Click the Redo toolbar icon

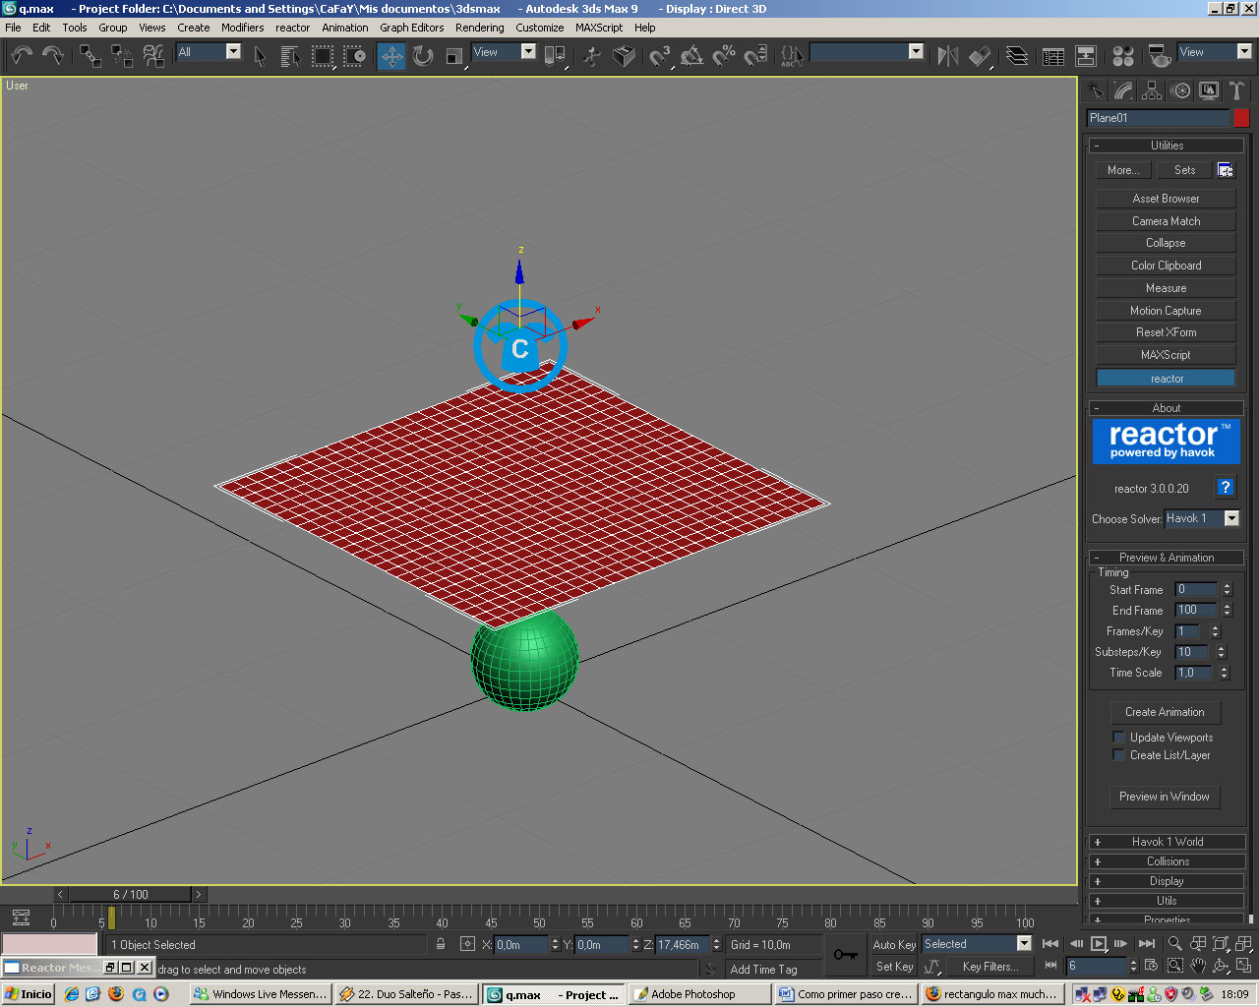pos(53,56)
